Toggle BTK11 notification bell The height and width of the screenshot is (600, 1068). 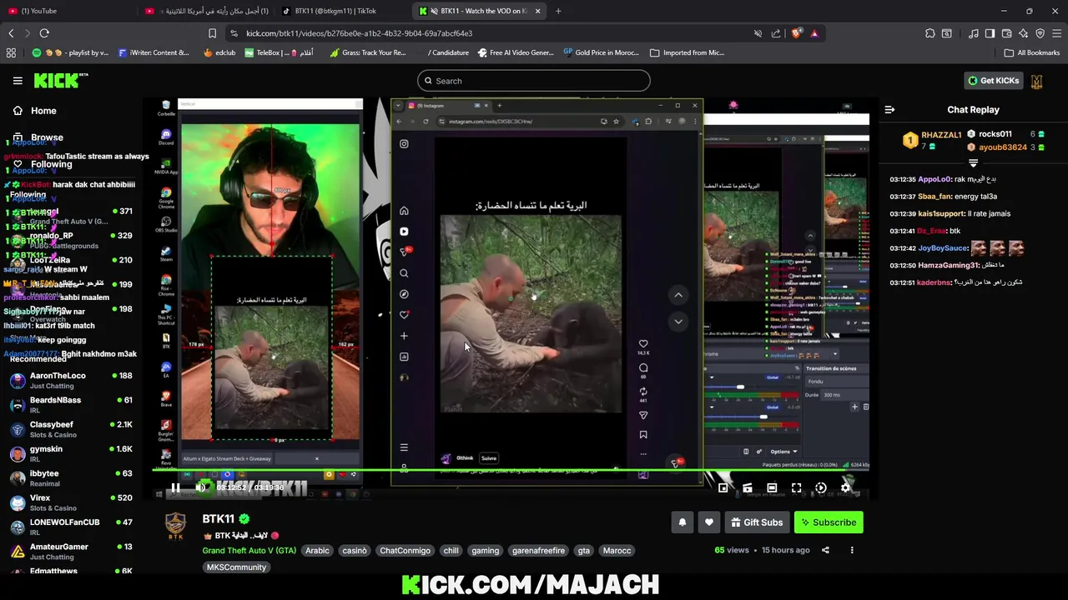pos(682,522)
